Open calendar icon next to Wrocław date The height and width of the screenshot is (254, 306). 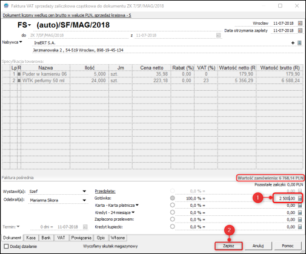click(301, 23)
